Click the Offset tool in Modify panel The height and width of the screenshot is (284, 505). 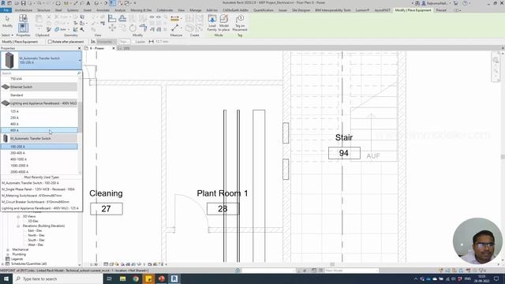(122, 19)
